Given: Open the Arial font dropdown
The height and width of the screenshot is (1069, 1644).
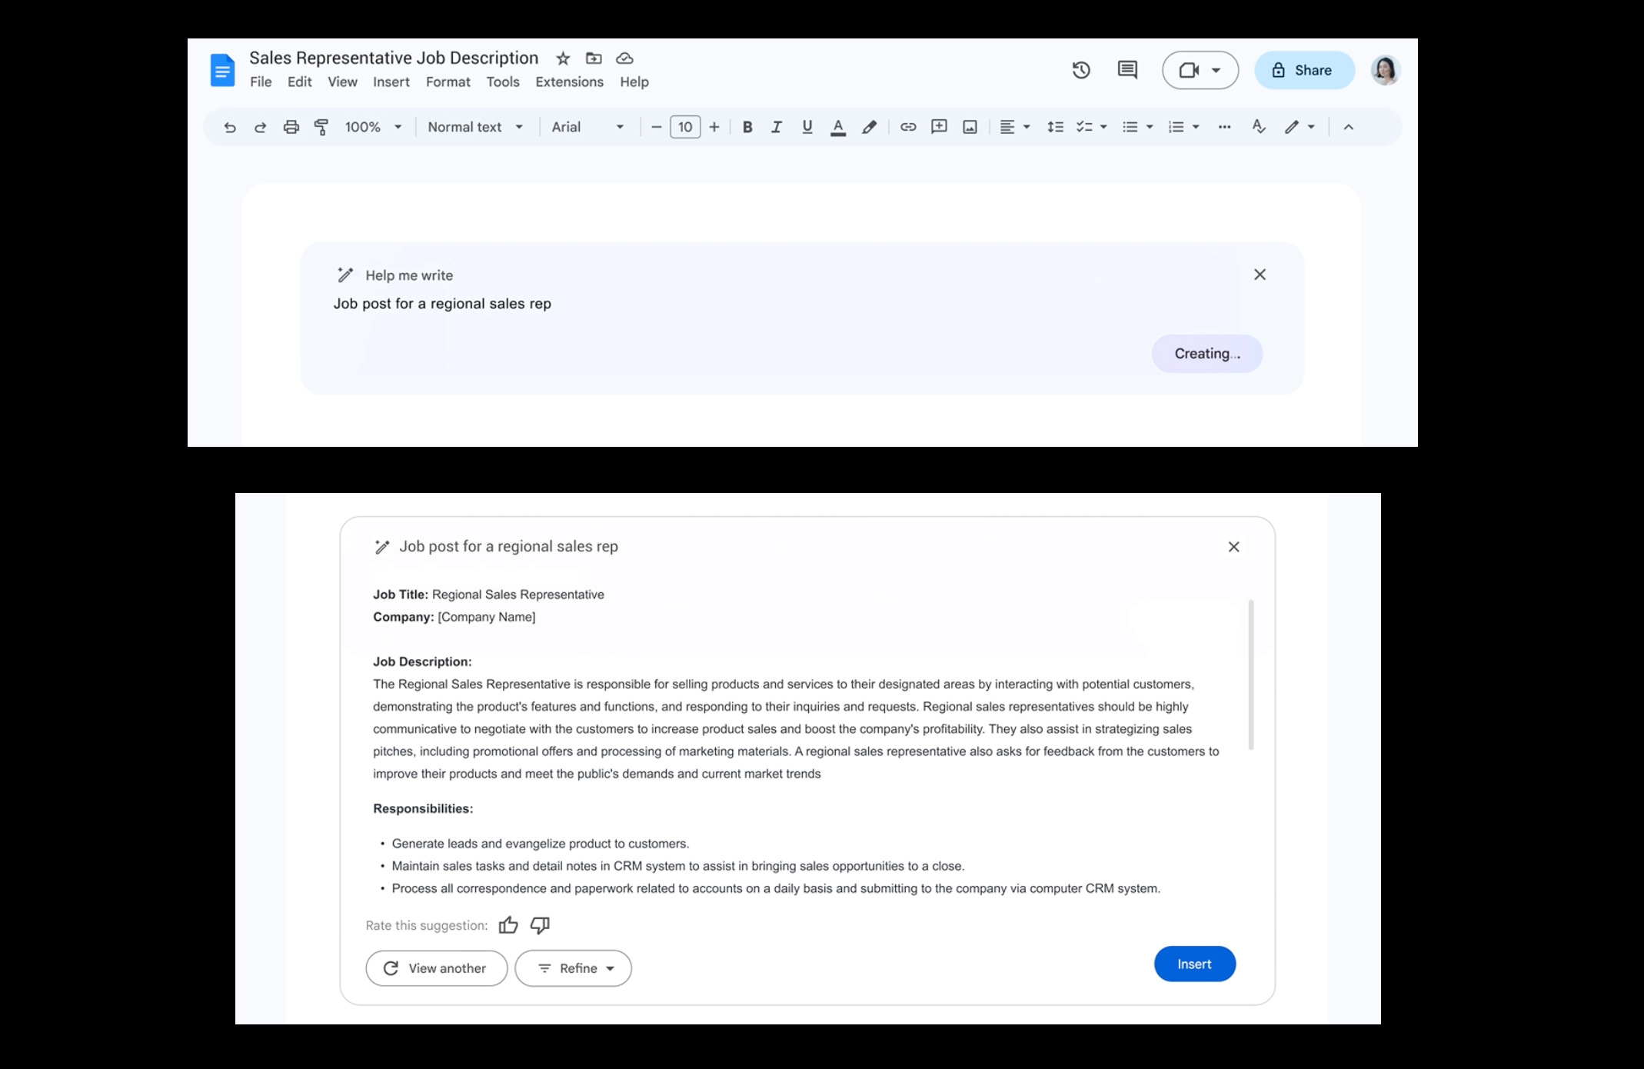Looking at the screenshot, I should coord(587,128).
